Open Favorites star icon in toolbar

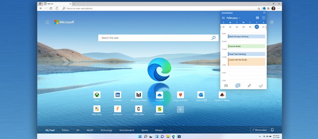click(x=259, y=9)
